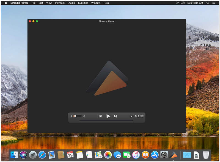Image resolution: width=220 pixels, height=162 pixels.
Task: Click the Play button
Action: pyautogui.click(x=108, y=116)
